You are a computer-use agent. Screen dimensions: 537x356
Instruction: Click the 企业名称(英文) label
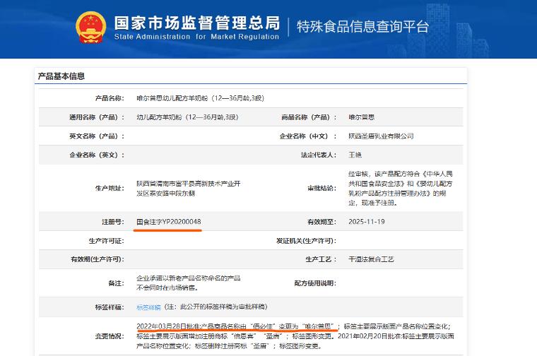pyautogui.click(x=97, y=155)
